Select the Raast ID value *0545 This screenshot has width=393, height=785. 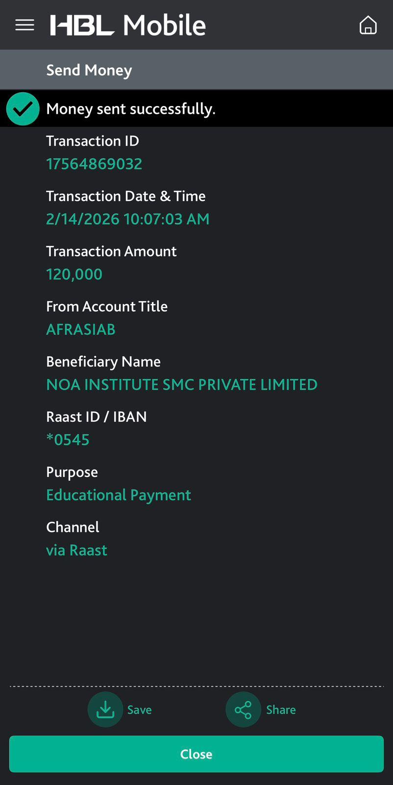pyautogui.click(x=68, y=440)
